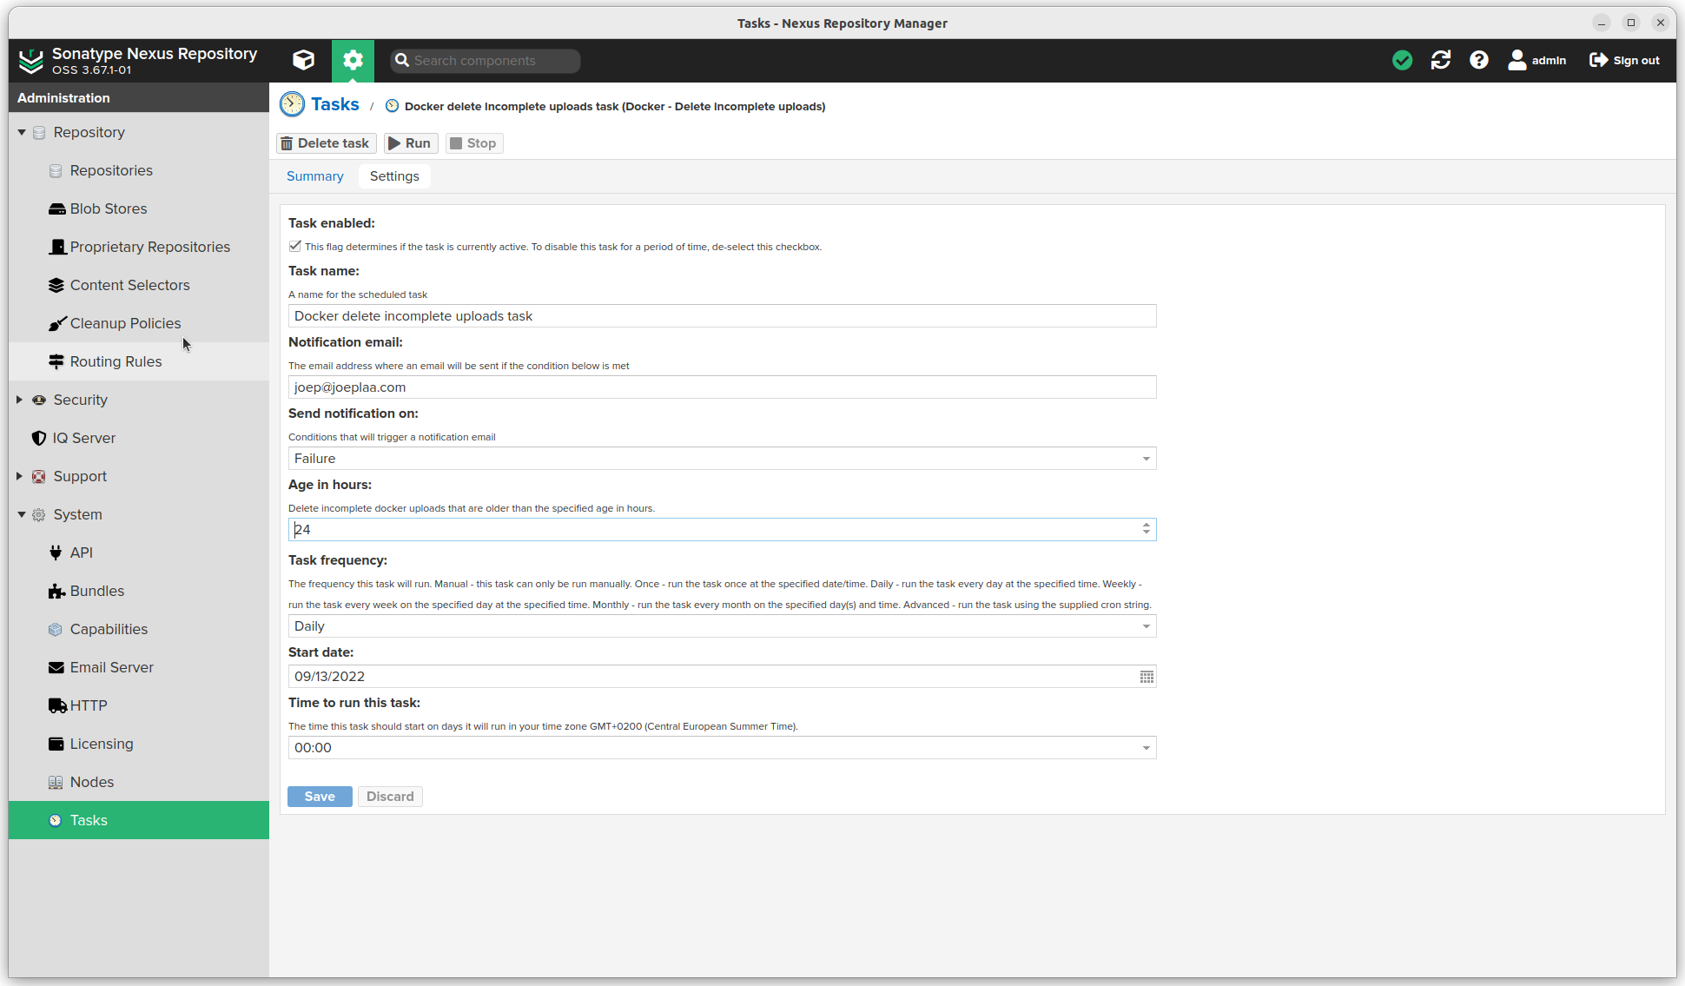Click Delete task button

[326, 143]
